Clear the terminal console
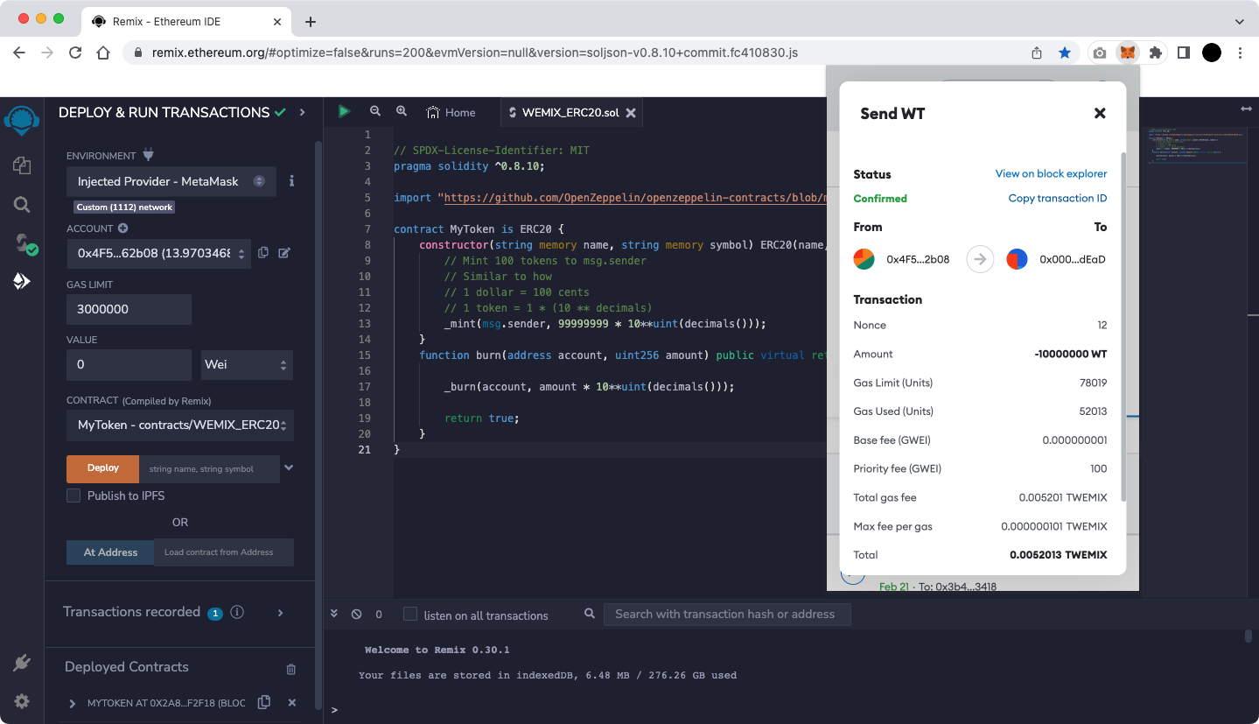This screenshot has height=724, width=1259. tap(356, 615)
